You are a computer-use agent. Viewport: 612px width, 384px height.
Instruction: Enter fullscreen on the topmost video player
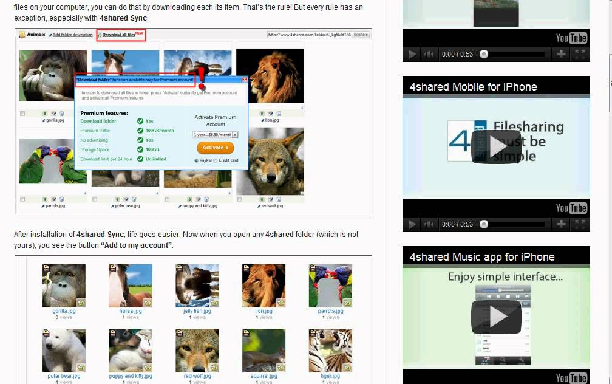click(x=580, y=54)
